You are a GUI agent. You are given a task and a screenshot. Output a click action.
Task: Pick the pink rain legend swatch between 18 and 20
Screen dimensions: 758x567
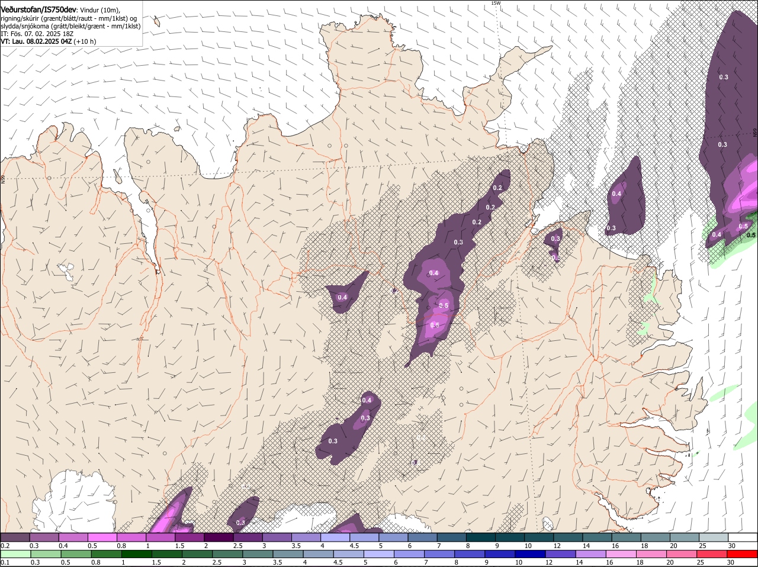pos(651,554)
